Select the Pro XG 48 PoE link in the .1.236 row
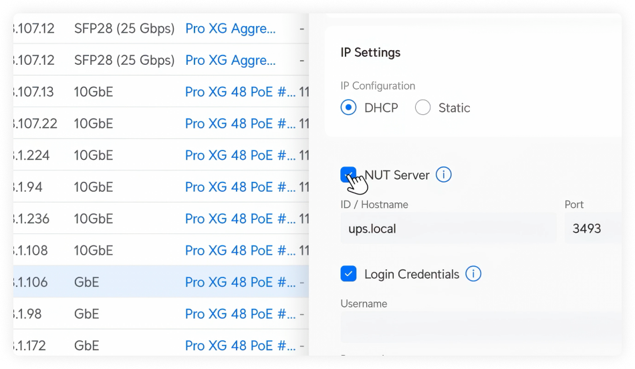Viewport: 635px width, 369px height. pyautogui.click(x=240, y=219)
